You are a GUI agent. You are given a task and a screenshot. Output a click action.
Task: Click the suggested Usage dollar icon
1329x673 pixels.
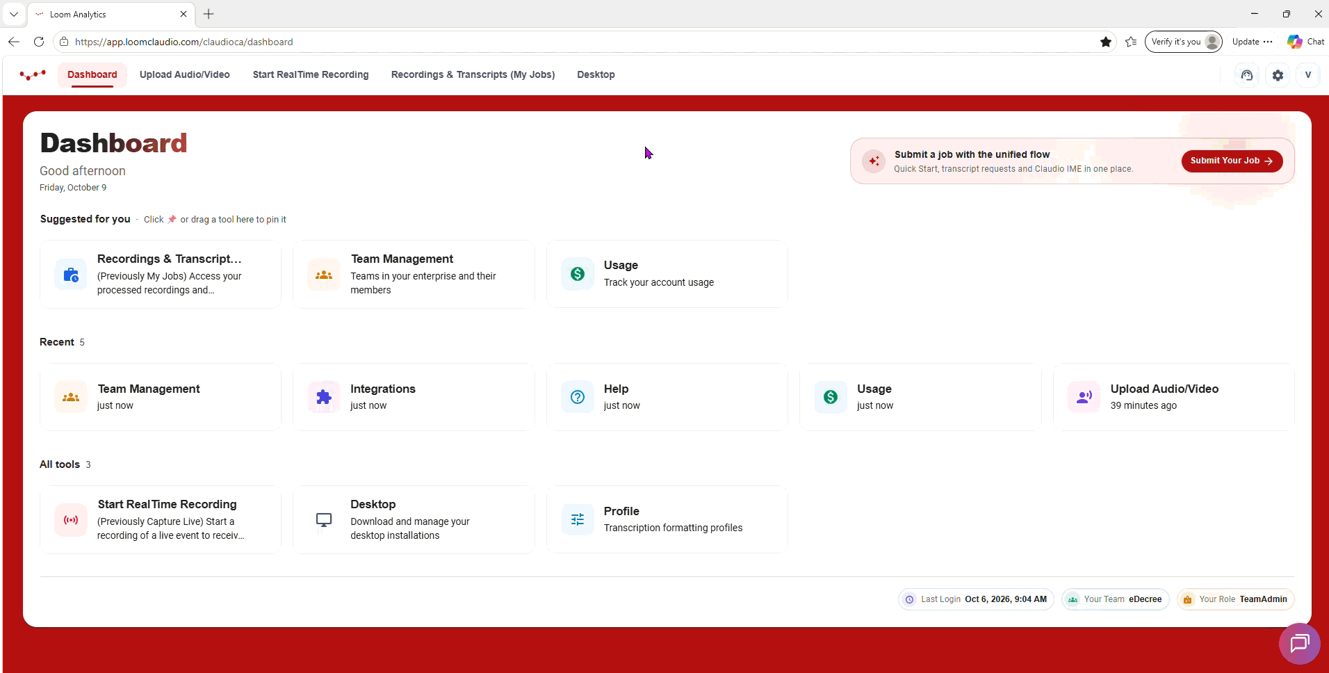coord(578,274)
